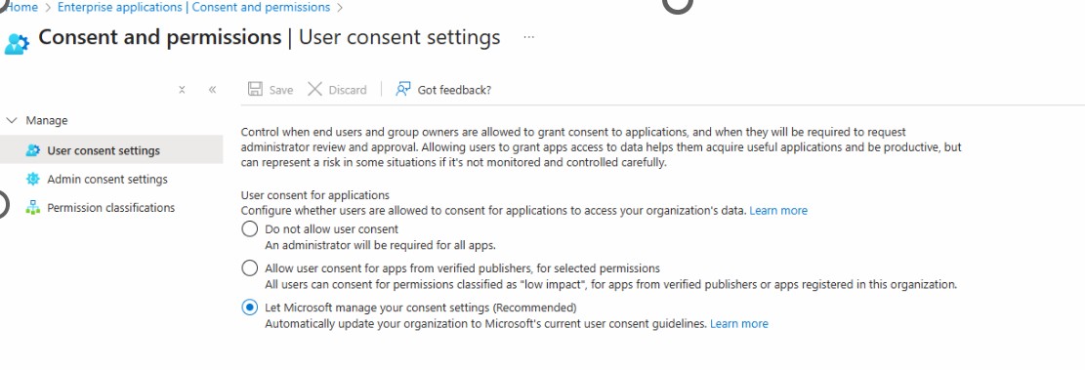This screenshot has width=1085, height=370.
Task: Click the Admin consent settings gear icon
Action: pos(32,179)
